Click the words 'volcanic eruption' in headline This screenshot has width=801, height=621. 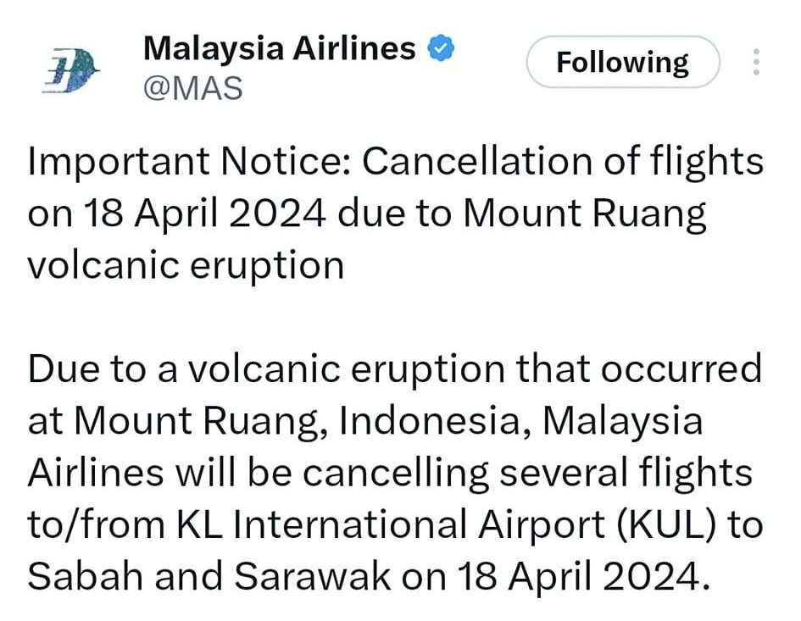(x=186, y=266)
